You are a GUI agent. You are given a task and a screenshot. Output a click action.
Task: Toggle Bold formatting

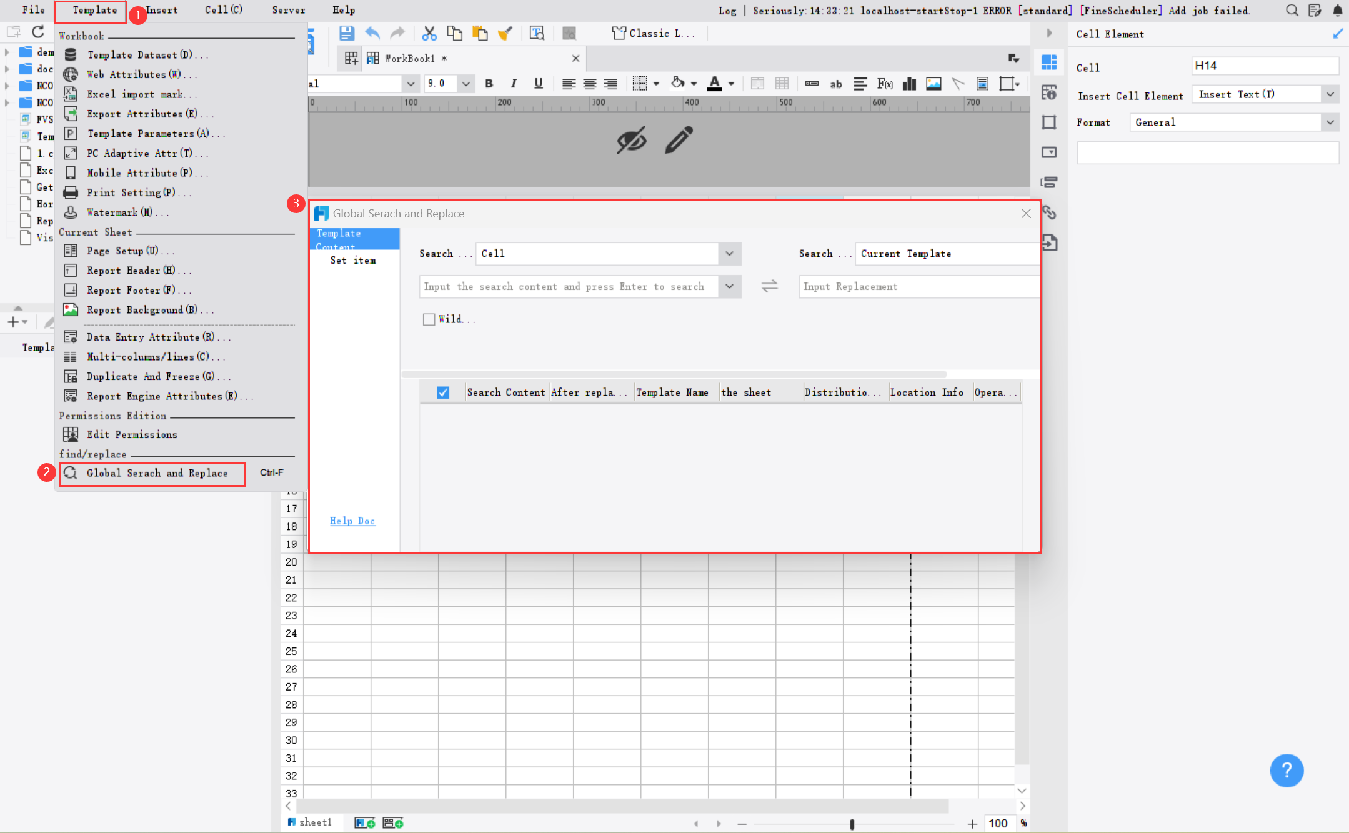(489, 84)
